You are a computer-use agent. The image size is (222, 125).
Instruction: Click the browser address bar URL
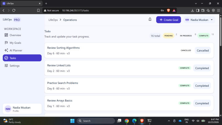pyautogui.click(x=75, y=10)
